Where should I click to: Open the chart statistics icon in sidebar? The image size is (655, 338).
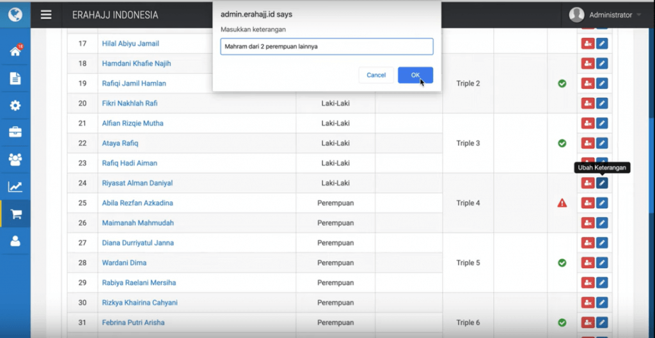click(15, 187)
